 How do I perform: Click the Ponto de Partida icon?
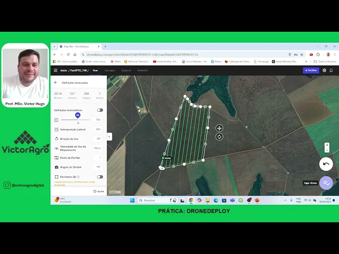[x=57, y=158]
